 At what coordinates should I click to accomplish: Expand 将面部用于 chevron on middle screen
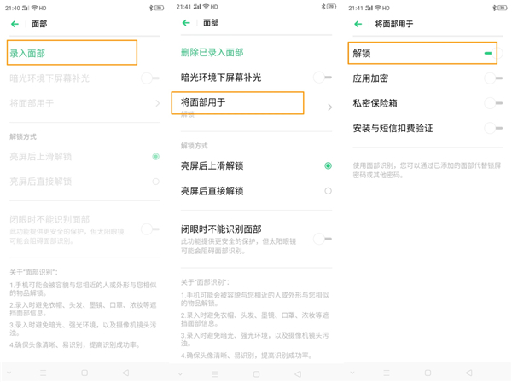click(330, 107)
